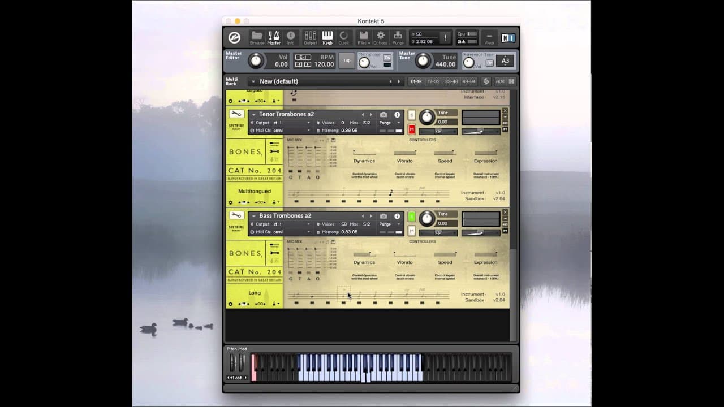Click the Tap tempo button

[x=347, y=60]
